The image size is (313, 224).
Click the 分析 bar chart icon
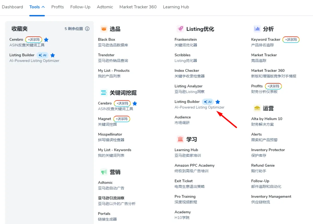[x=257, y=29]
